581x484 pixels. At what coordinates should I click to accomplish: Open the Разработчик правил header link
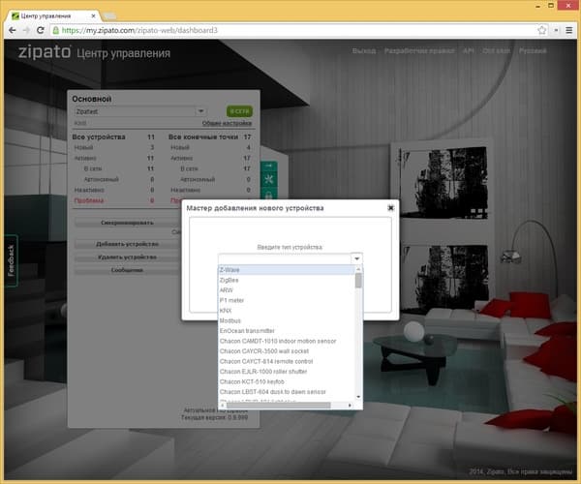[419, 50]
